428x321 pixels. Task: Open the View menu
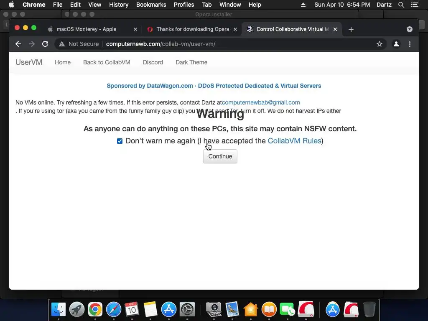(x=95, y=5)
